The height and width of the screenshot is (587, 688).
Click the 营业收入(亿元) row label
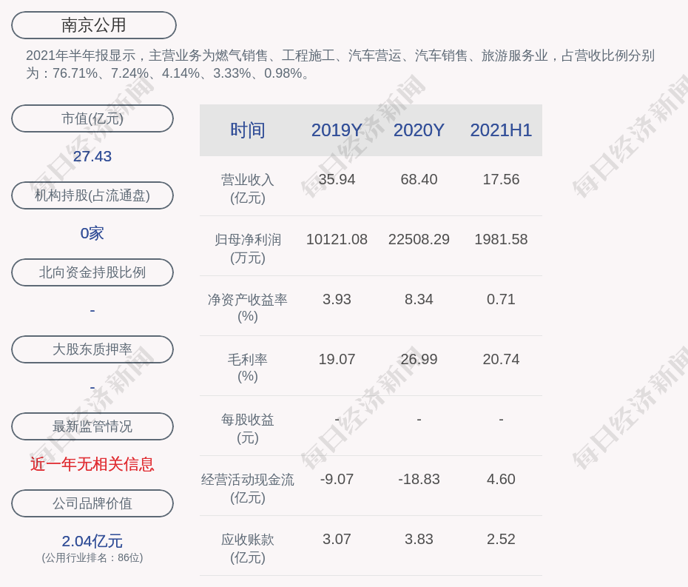tap(248, 189)
